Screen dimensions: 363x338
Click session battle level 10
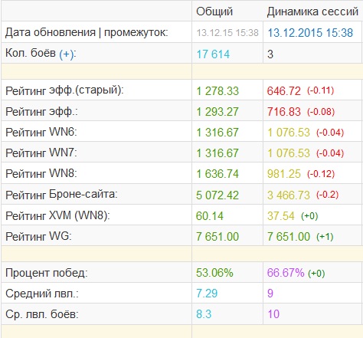273,314
